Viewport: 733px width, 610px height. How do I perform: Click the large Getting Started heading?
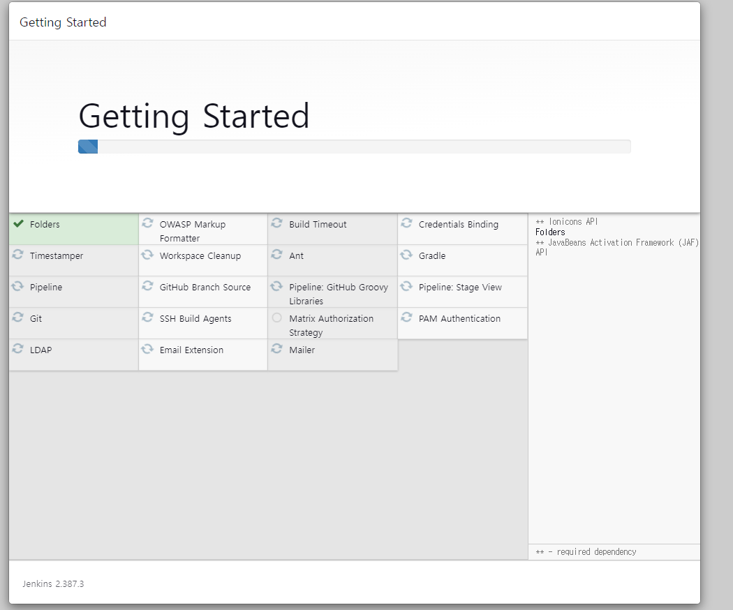(194, 116)
